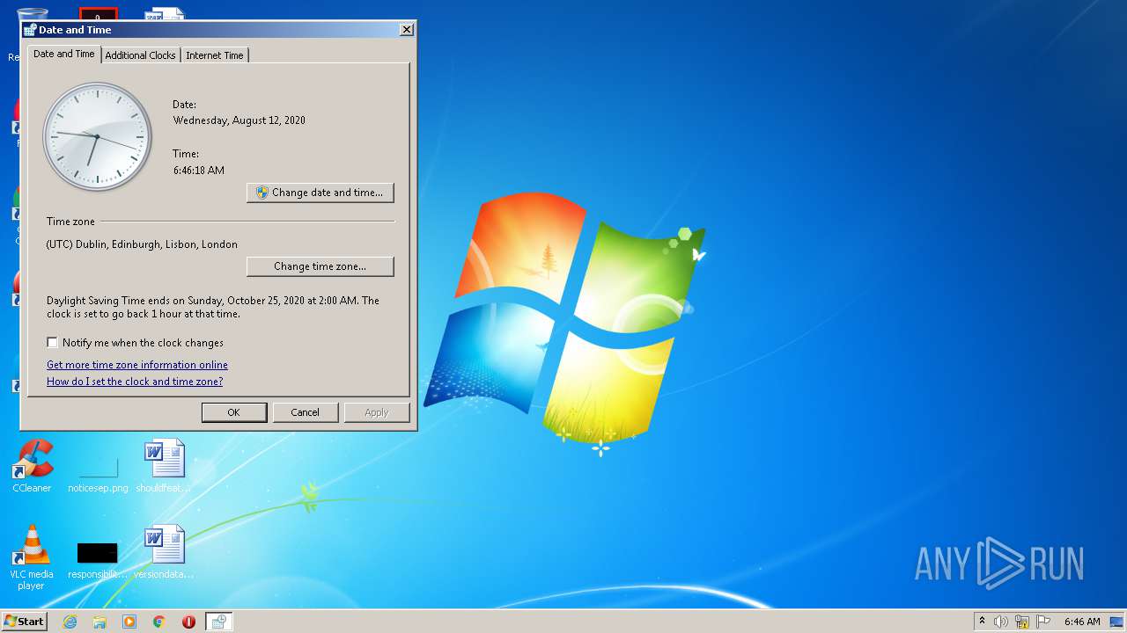Select the versiondata Word document icon
The height and width of the screenshot is (633, 1127).
tap(164, 552)
